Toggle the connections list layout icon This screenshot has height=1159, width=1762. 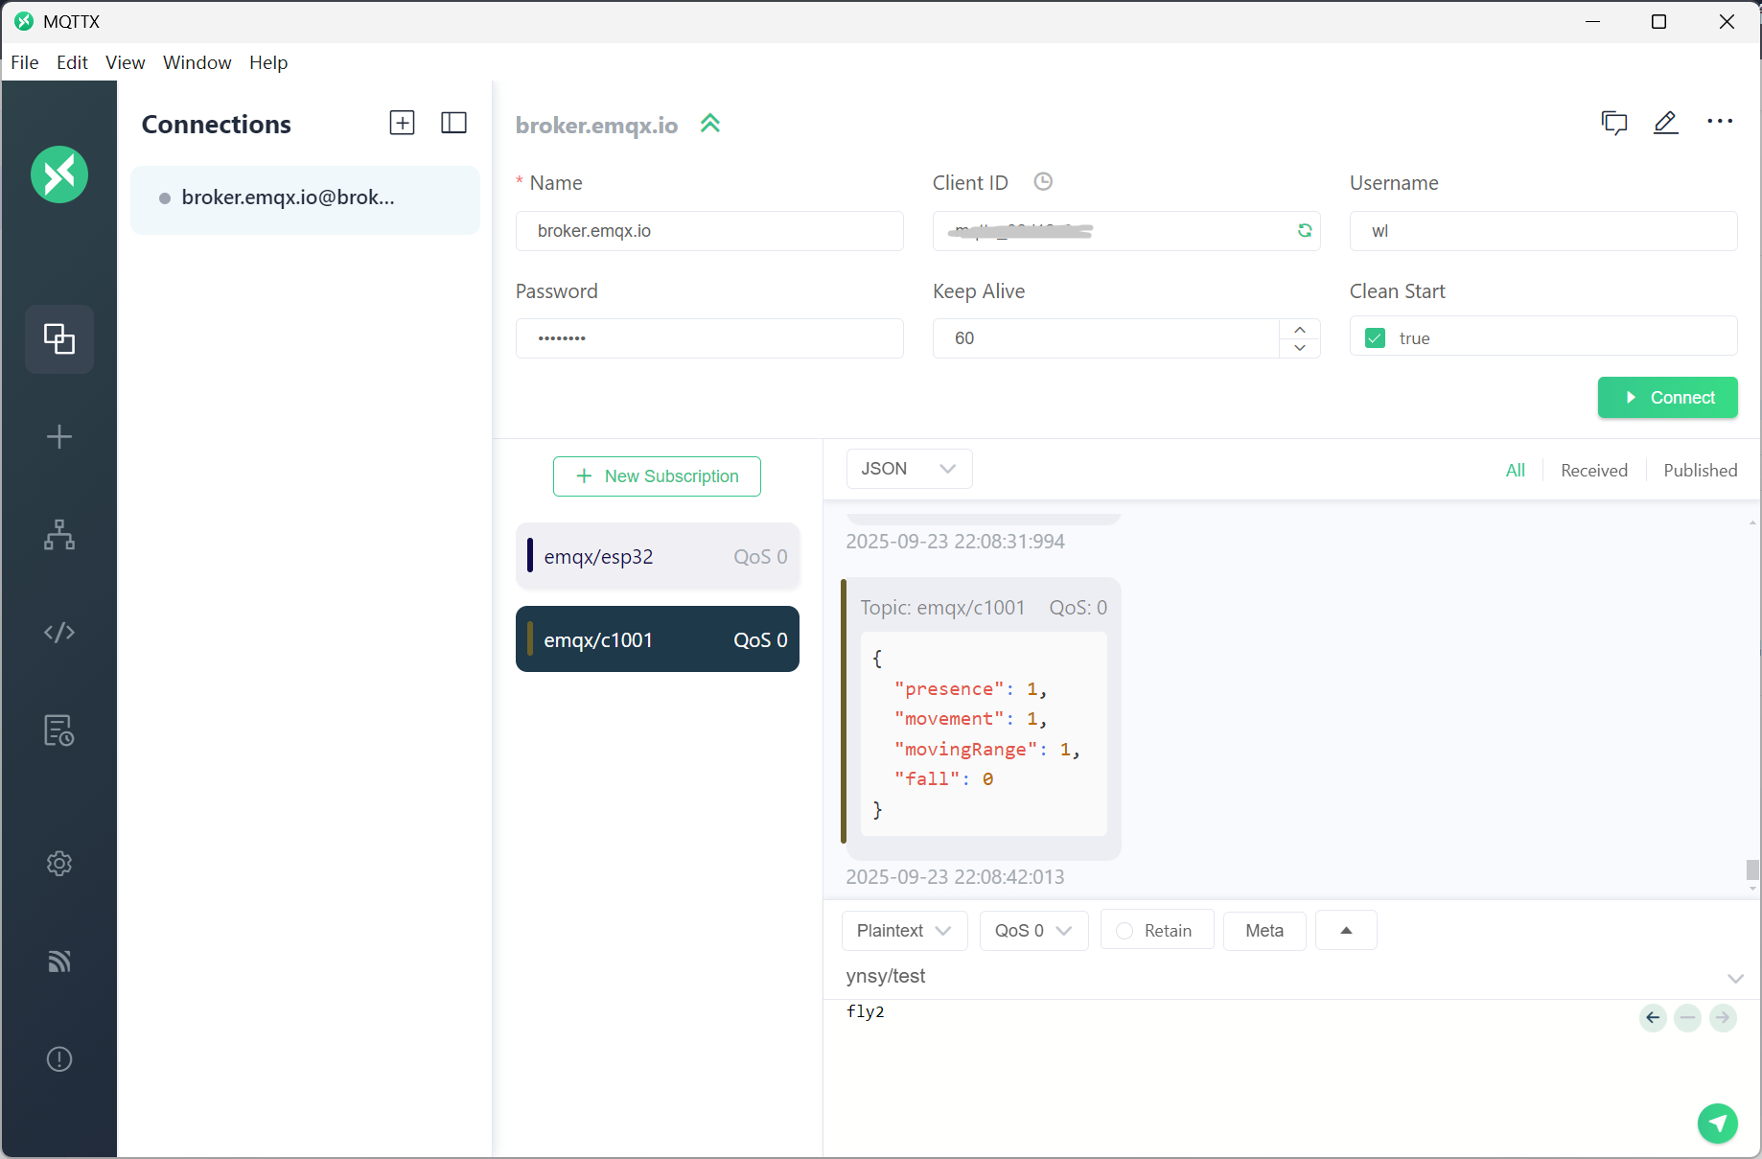tap(453, 123)
